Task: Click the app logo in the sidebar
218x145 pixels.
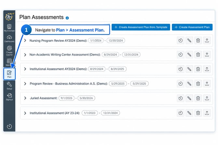Action: [x=9, y=17]
